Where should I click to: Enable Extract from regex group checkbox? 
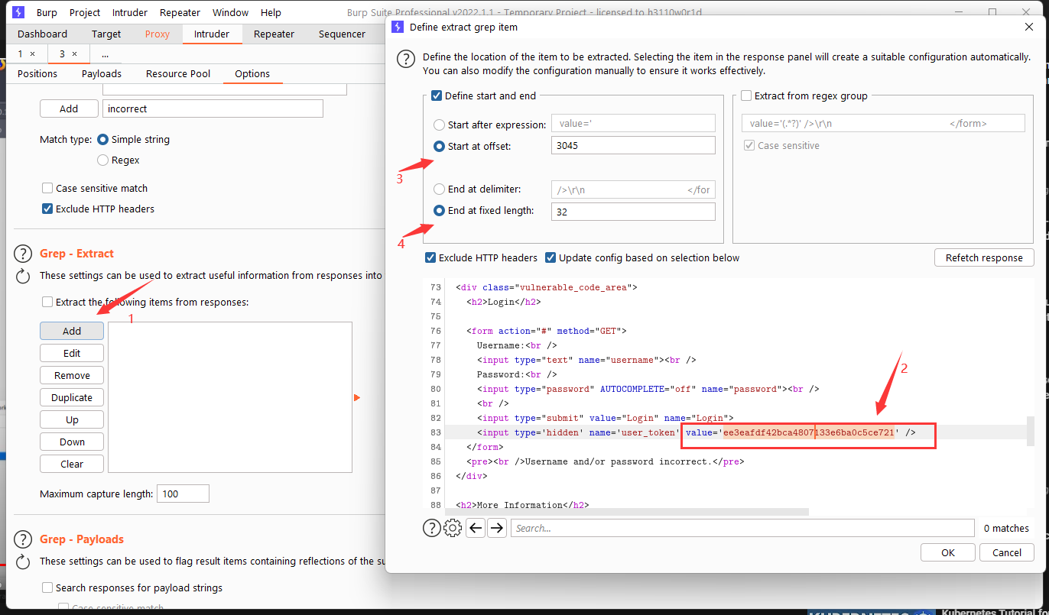pyautogui.click(x=746, y=96)
